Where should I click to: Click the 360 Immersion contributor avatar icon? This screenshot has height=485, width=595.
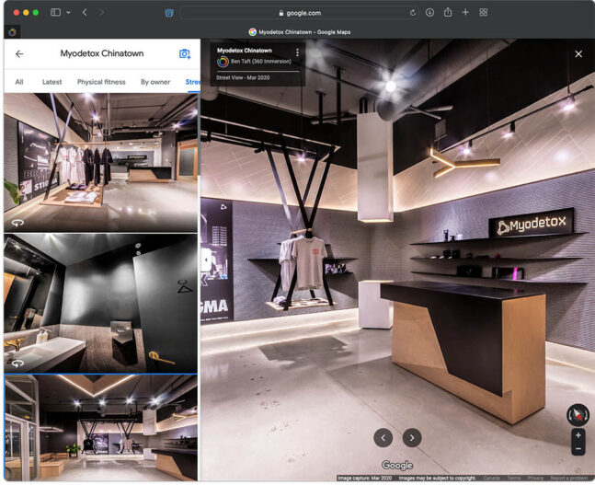click(x=223, y=62)
